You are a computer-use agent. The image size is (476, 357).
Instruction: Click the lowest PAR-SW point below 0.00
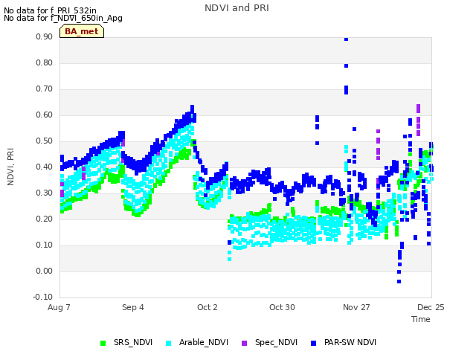(399, 282)
